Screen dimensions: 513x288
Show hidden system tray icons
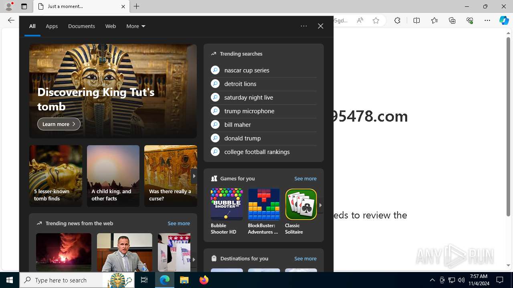pos(432,280)
